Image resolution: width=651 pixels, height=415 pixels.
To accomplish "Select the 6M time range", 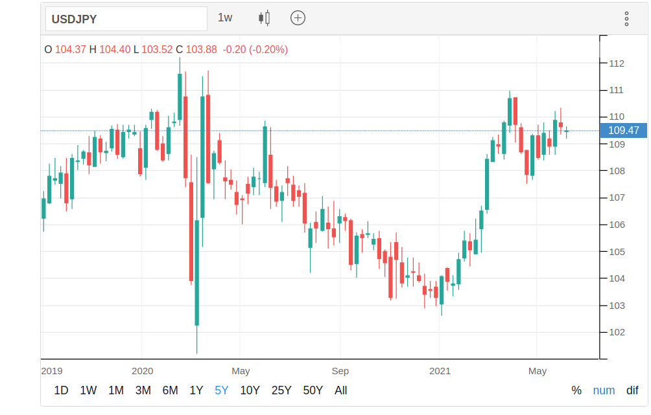I will (x=171, y=390).
